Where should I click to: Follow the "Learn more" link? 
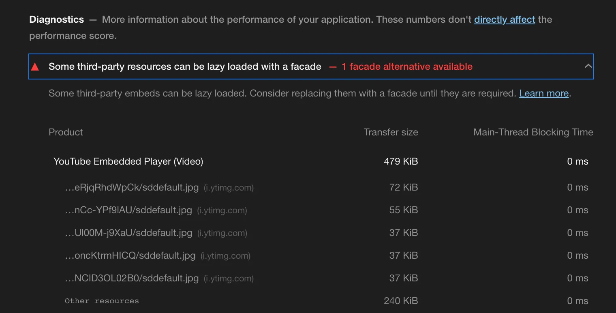pyautogui.click(x=544, y=93)
